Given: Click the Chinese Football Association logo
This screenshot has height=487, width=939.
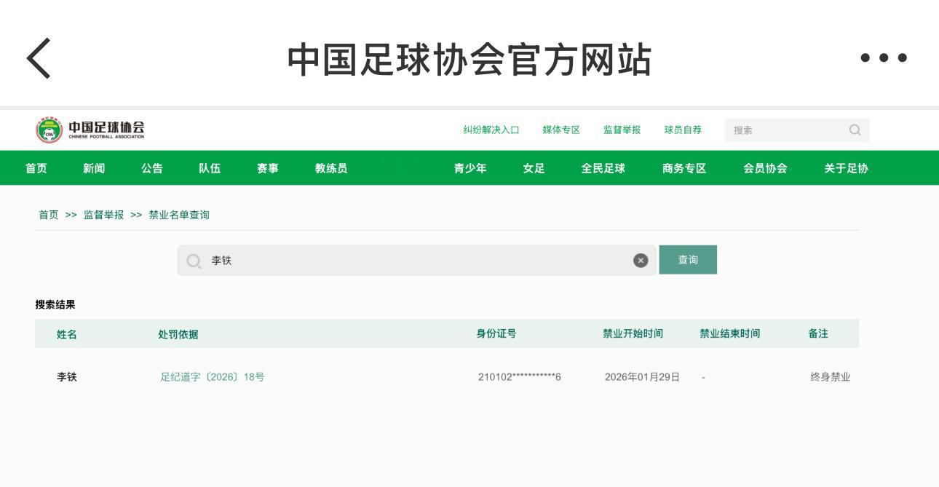Looking at the screenshot, I should tap(90, 130).
